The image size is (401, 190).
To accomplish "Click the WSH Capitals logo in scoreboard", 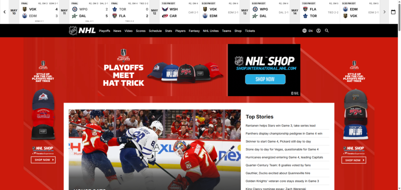I will [165, 9].
